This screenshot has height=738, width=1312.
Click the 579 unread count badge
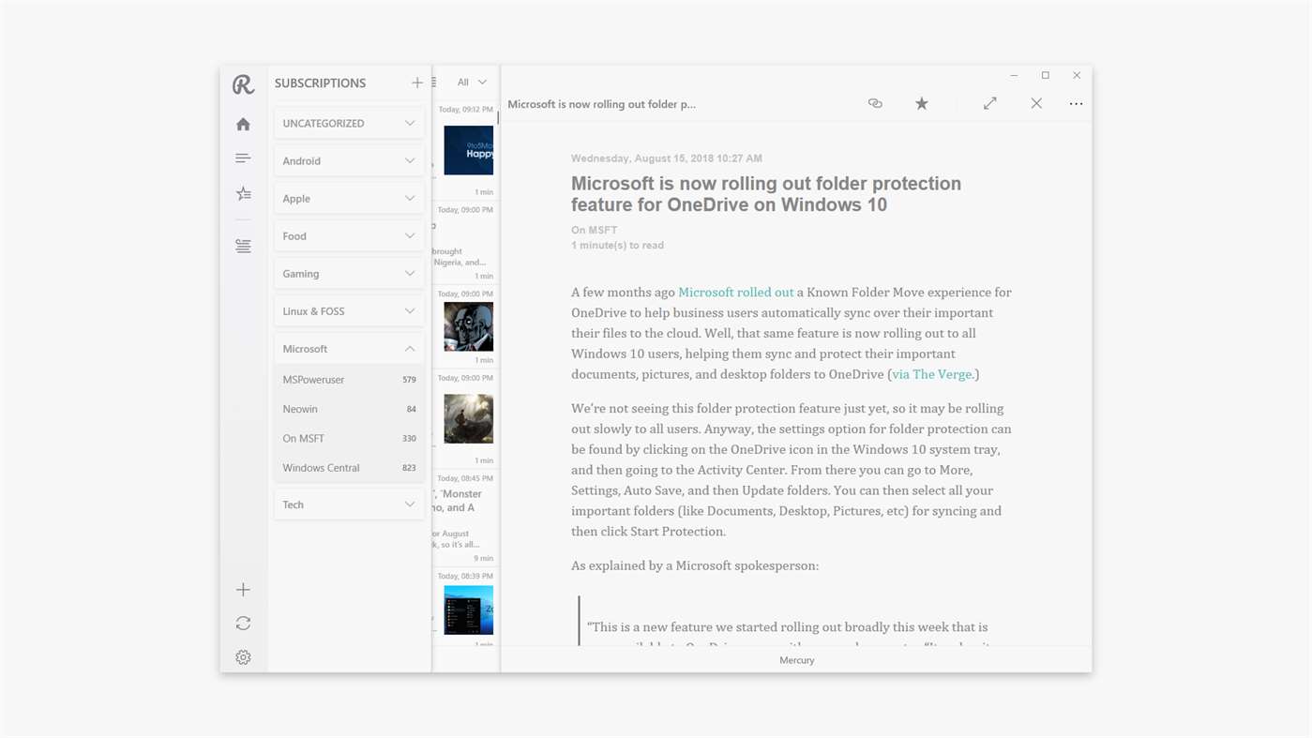(409, 380)
